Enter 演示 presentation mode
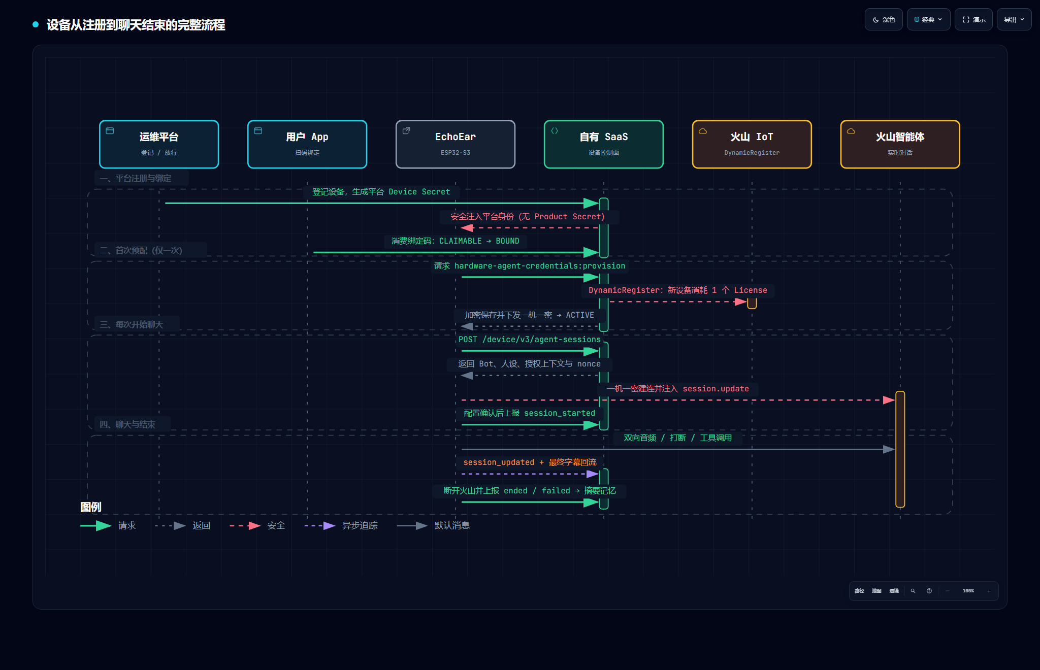Viewport: 1040px width, 670px height. (973, 20)
